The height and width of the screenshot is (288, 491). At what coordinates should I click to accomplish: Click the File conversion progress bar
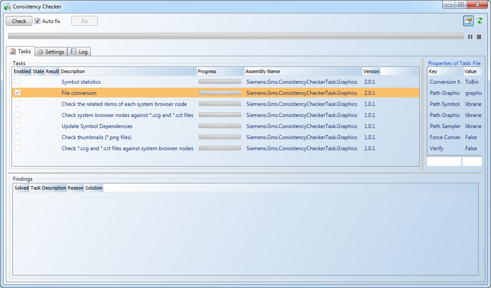tap(220, 93)
